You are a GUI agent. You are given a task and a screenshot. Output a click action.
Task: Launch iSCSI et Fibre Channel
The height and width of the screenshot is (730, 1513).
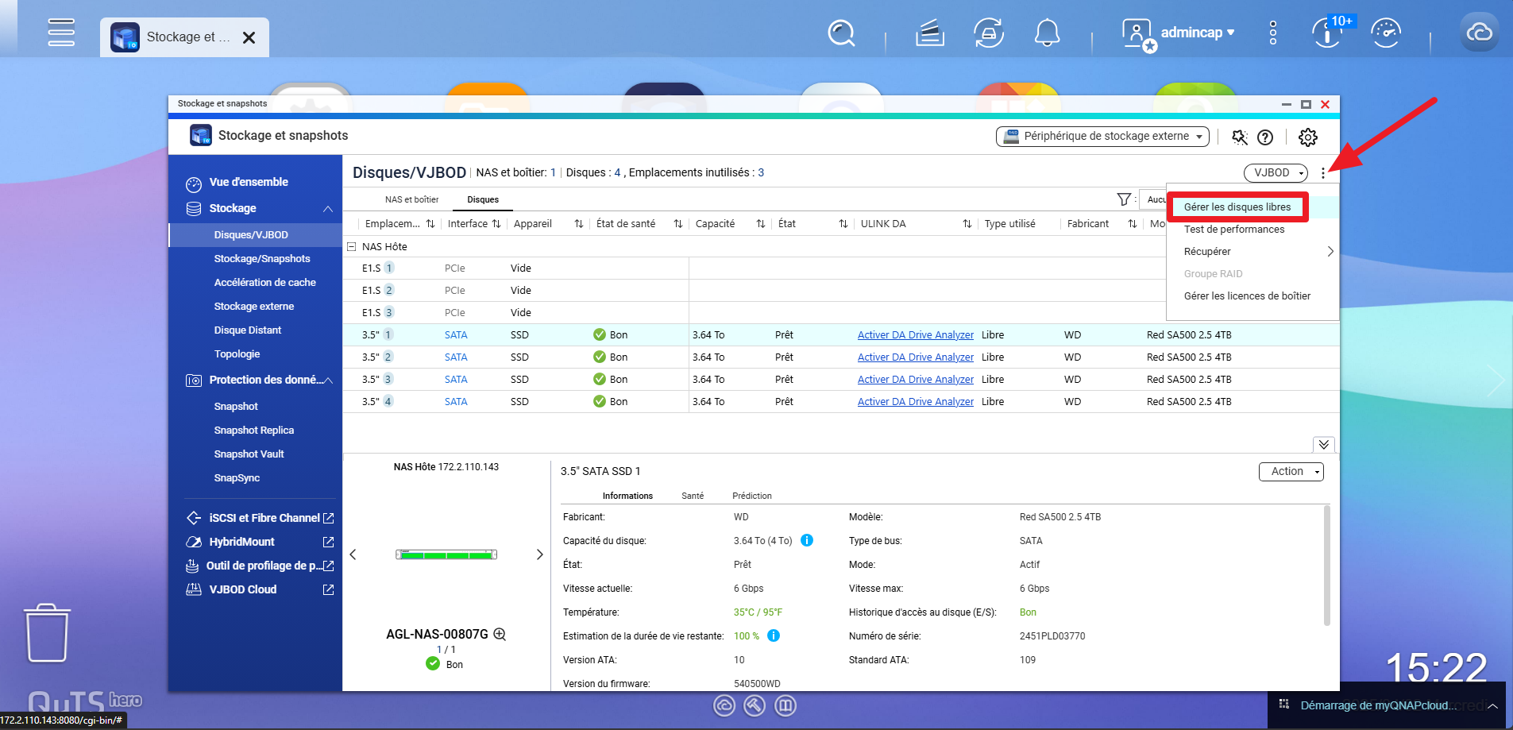coord(259,518)
